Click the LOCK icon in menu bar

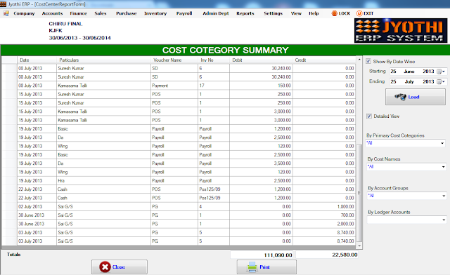click(334, 13)
